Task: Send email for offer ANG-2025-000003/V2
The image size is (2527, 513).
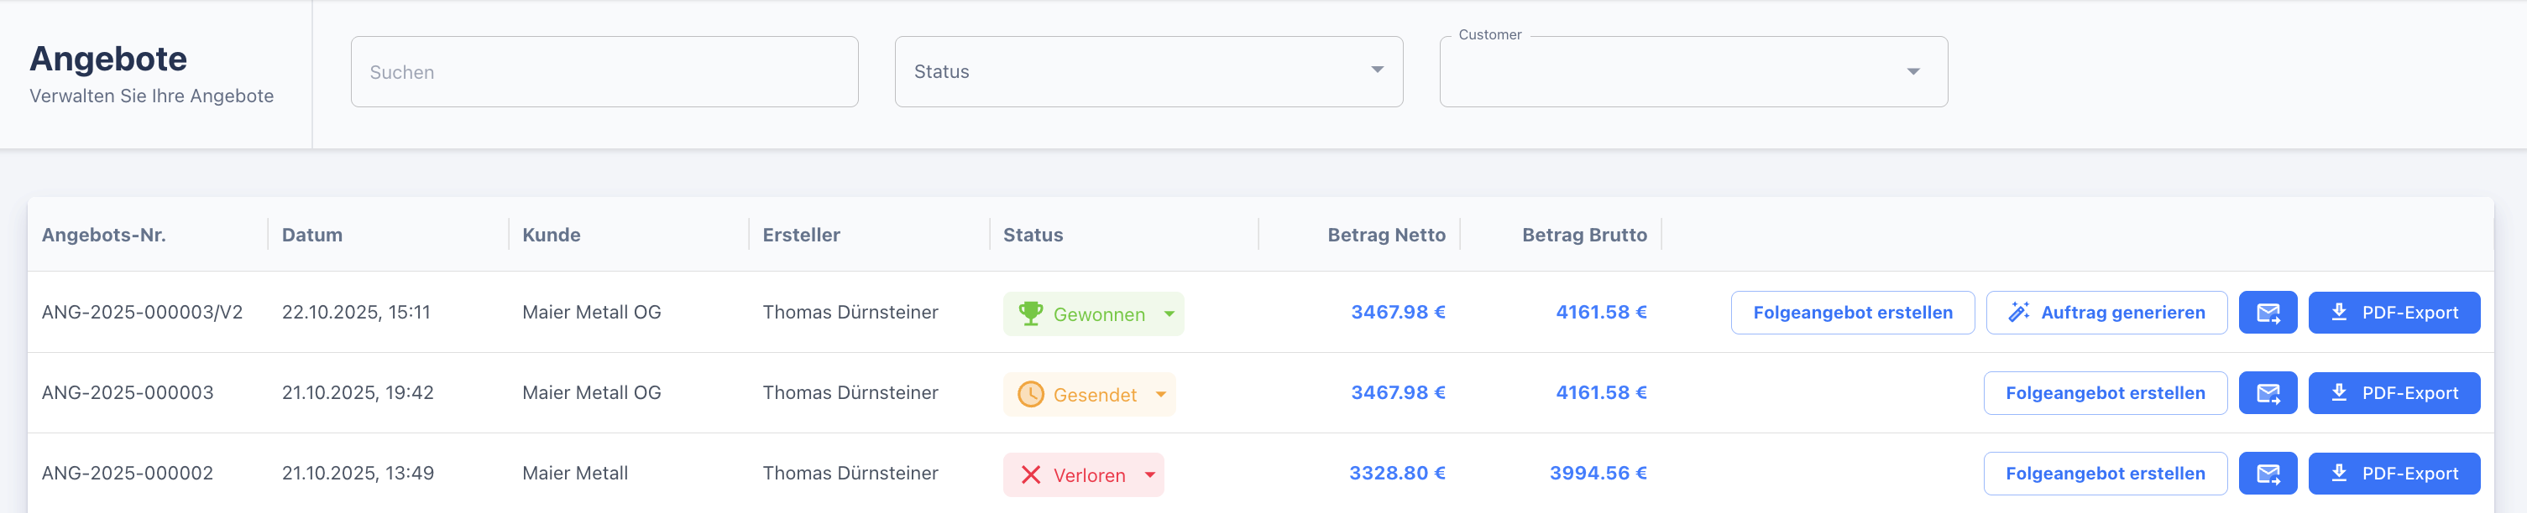Action: point(2267,313)
